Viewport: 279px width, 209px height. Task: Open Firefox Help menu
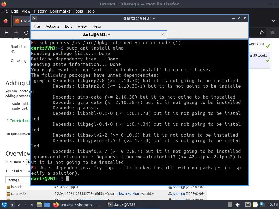pos(90,11)
